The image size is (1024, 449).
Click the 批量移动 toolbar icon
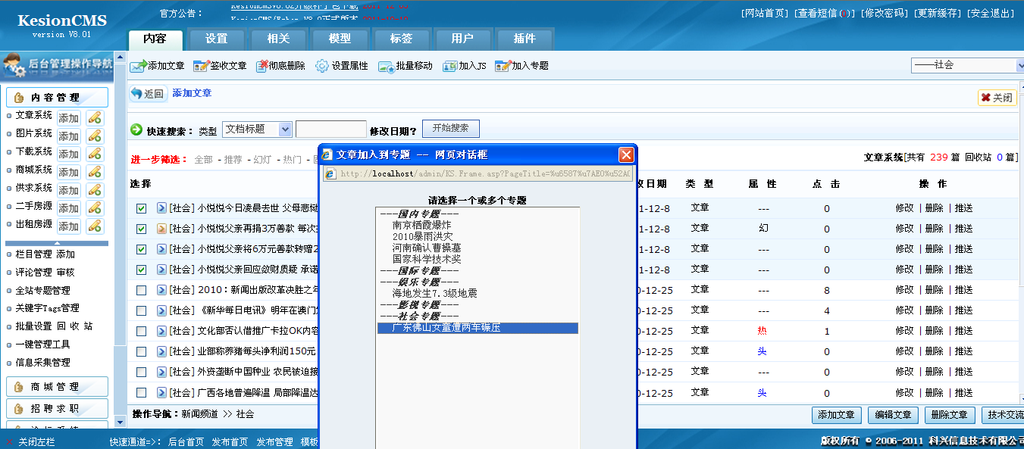(387, 66)
